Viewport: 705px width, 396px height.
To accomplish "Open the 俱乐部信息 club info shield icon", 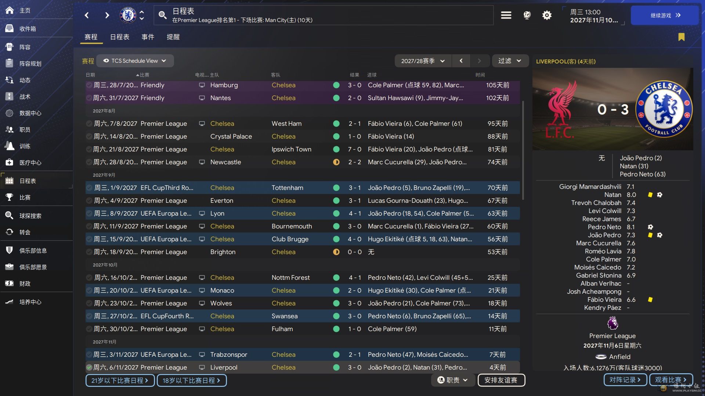I will coord(10,250).
